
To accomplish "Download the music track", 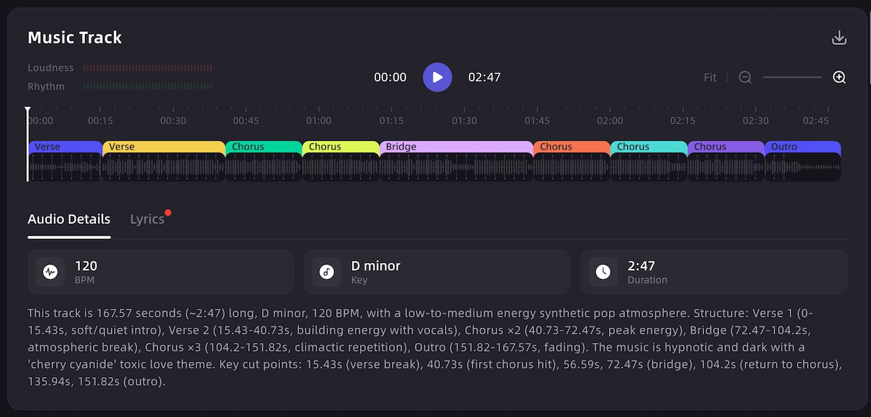I will (x=839, y=38).
